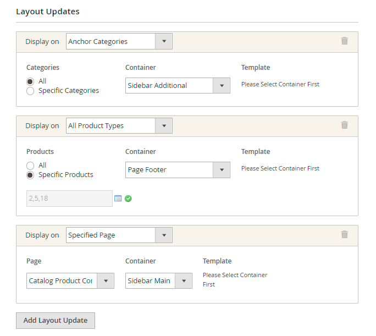Open the Anchor Categories display dropdown
The height and width of the screenshot is (336, 376).
pyautogui.click(x=119, y=41)
